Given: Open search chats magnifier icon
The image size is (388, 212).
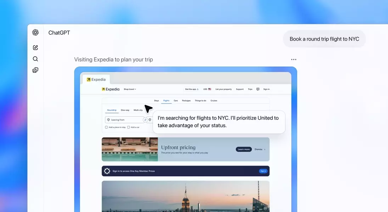Looking at the screenshot, I should click(x=35, y=59).
